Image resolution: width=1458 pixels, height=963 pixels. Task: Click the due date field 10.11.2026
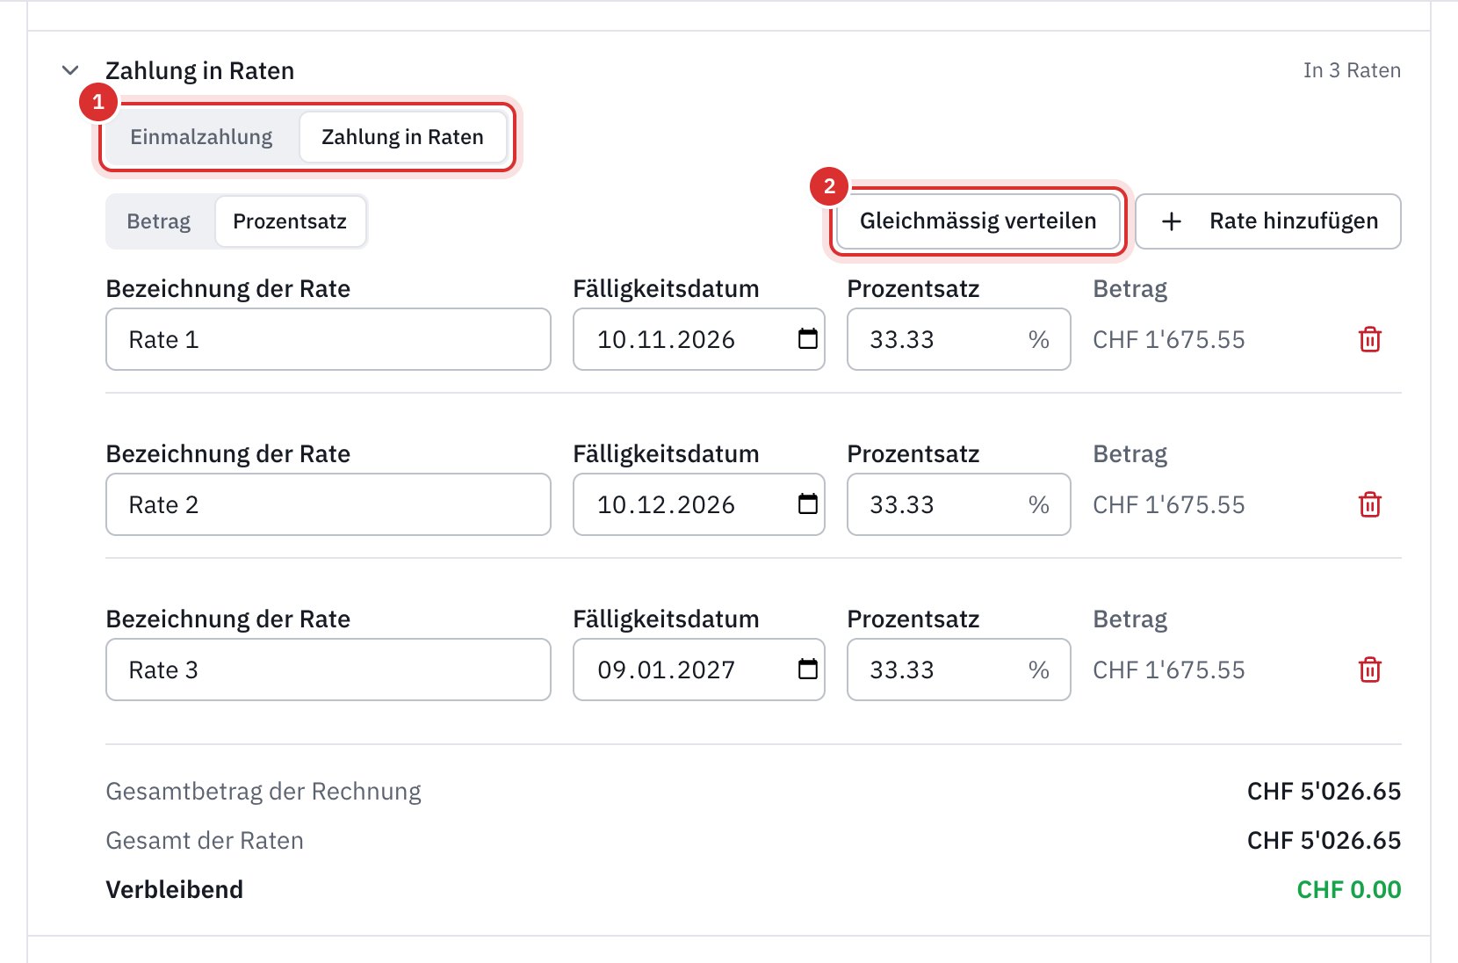pyautogui.click(x=698, y=339)
